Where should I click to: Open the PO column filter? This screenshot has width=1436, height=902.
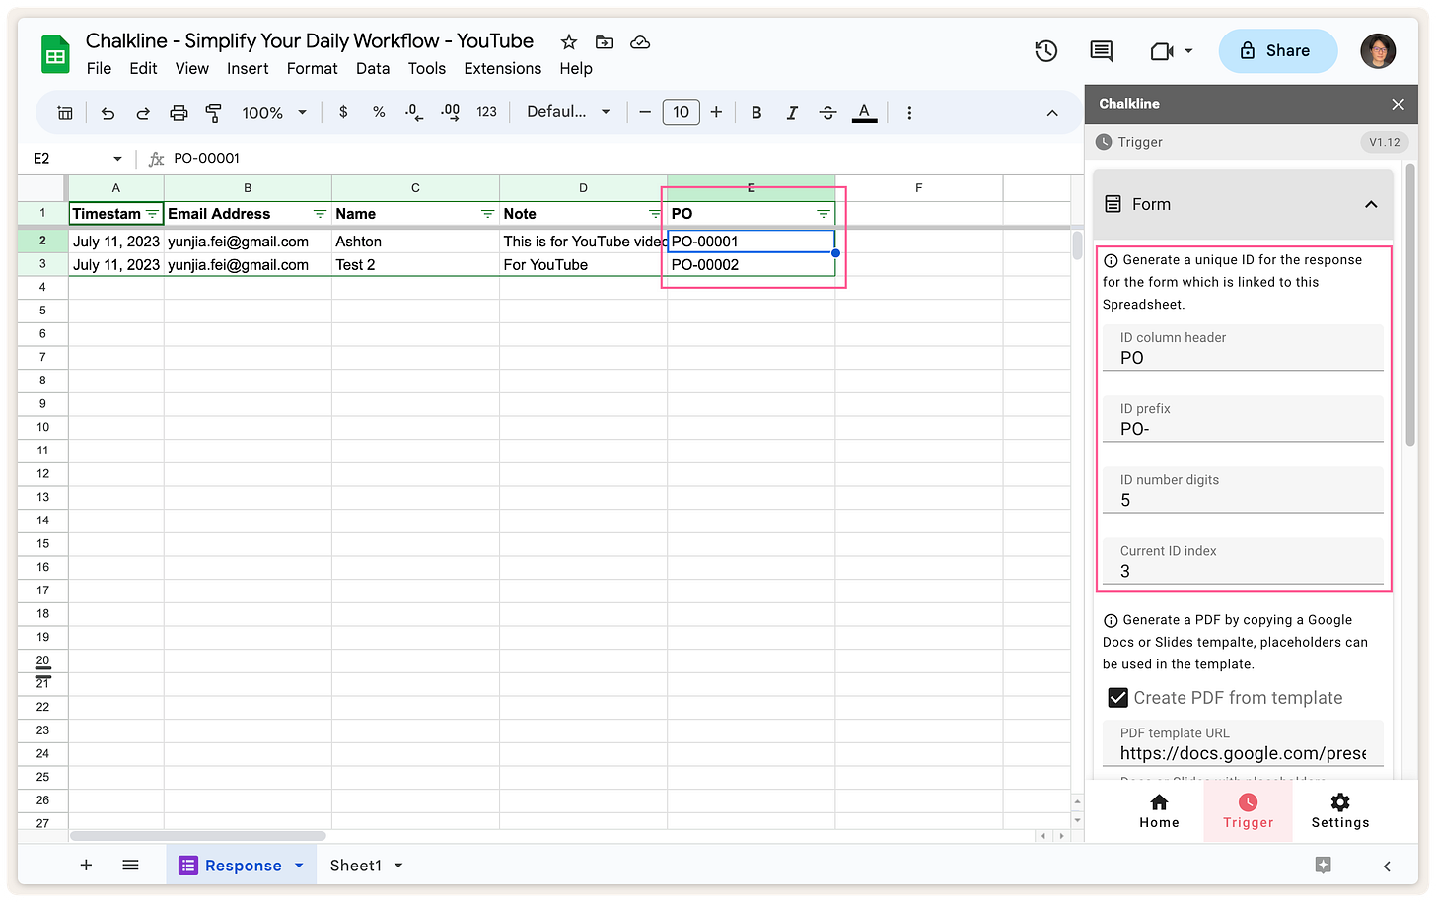pyautogui.click(x=823, y=214)
